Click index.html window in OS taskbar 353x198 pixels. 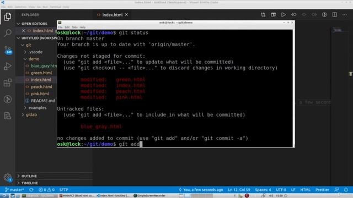[x=113, y=196]
